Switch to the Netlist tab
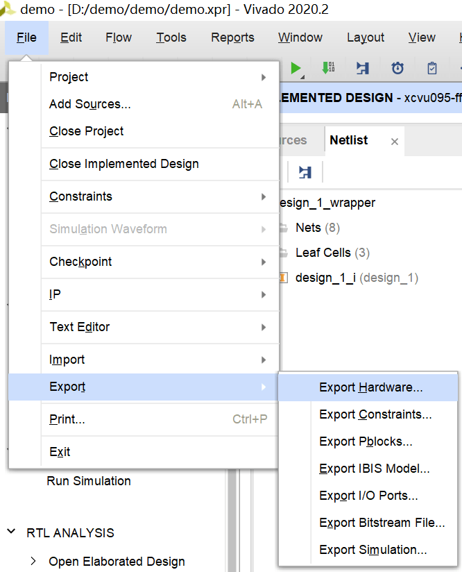The height and width of the screenshot is (572, 462). tap(348, 140)
